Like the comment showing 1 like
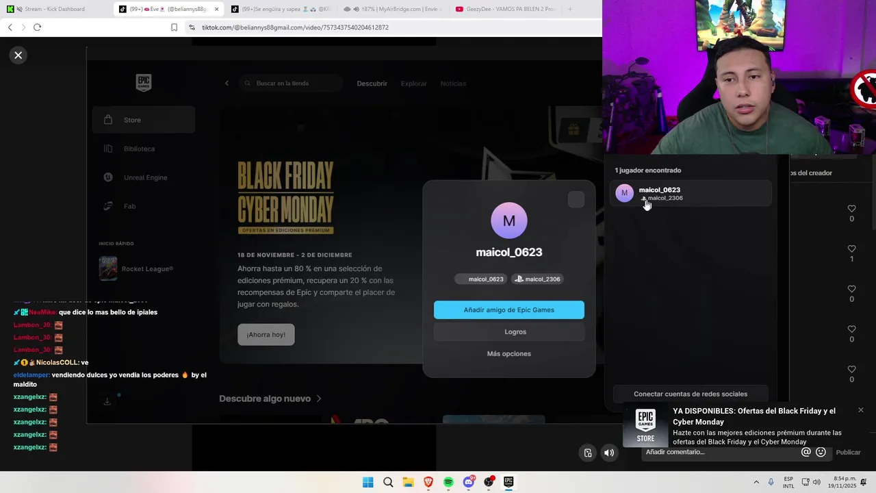The image size is (876, 493). 851,249
